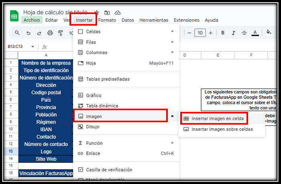Click the Google Sheets home logo
The height and width of the screenshot is (184, 281).
point(14,17)
